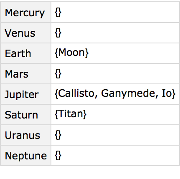Select Io in Jupiter's moon list
The image size is (180, 179).
[167, 93]
